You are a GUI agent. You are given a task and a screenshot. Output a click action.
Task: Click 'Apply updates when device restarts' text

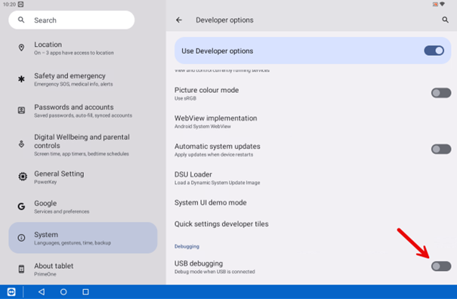[214, 155]
